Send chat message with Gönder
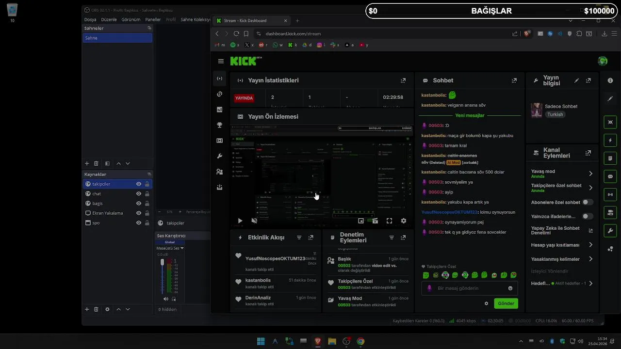 point(506,303)
